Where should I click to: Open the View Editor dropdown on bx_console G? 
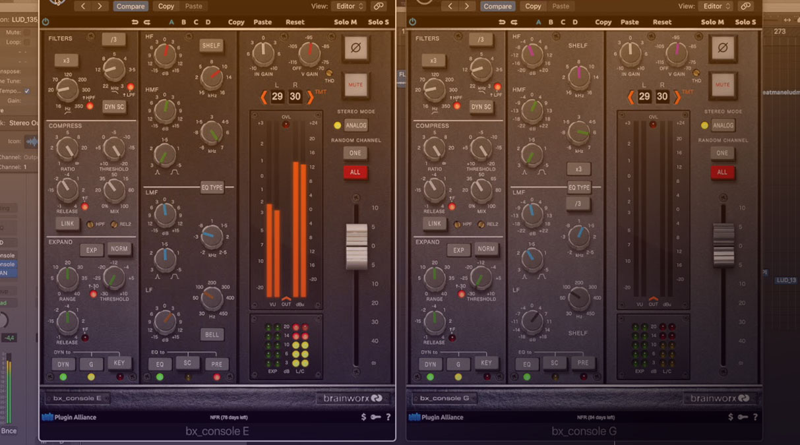pos(715,6)
